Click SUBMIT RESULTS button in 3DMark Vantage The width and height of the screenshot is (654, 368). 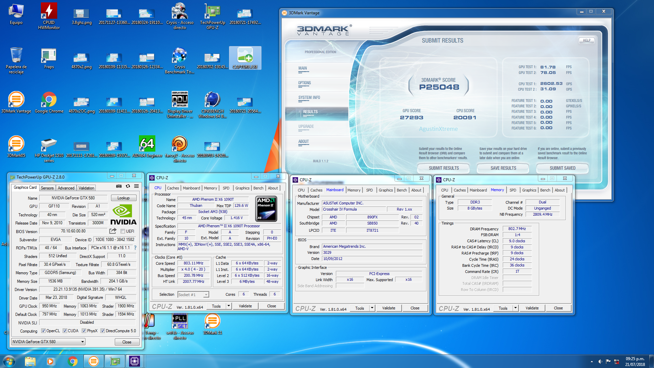(443, 168)
